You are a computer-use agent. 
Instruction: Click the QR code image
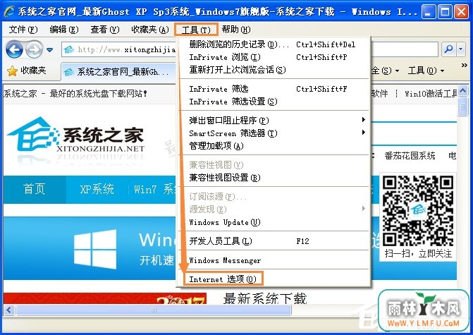pyautogui.click(x=418, y=210)
